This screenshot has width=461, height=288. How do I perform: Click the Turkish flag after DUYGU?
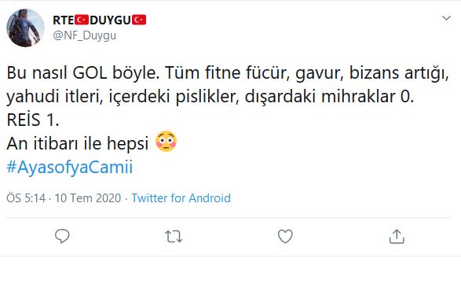click(139, 20)
